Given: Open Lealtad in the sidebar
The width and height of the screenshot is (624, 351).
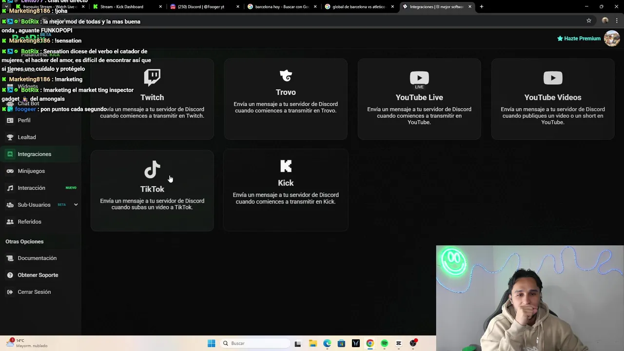Looking at the screenshot, I should 27,137.
